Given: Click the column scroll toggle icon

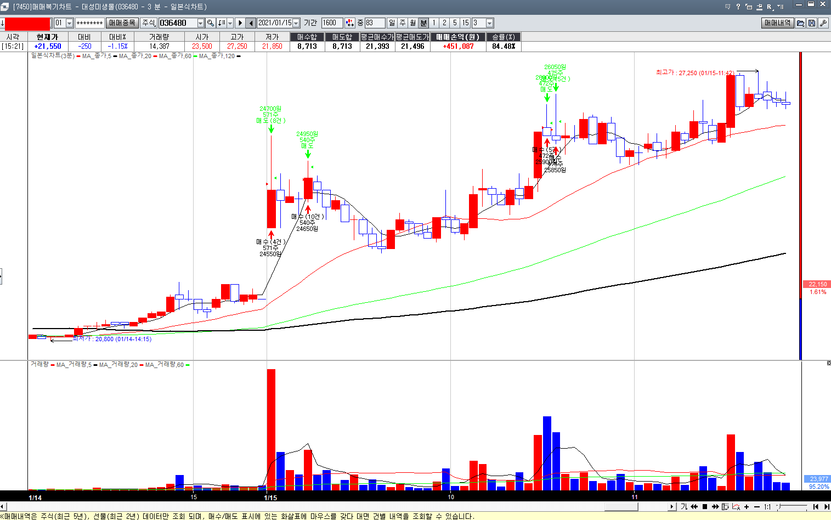Looking at the screenshot, I should coord(726,507).
